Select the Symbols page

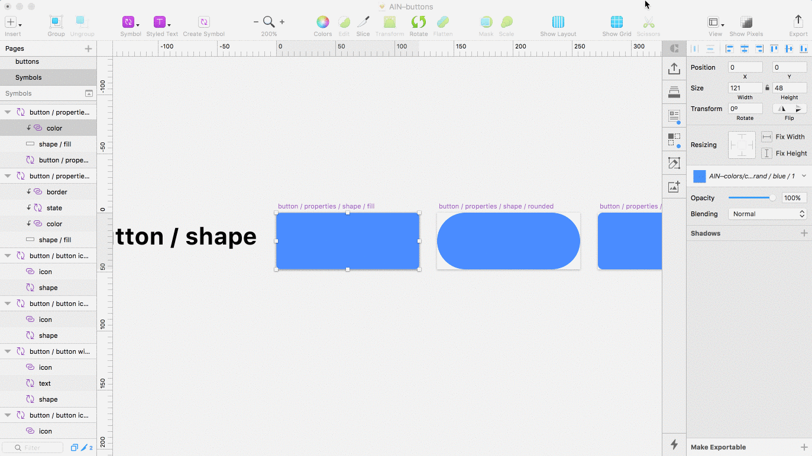(x=48, y=77)
